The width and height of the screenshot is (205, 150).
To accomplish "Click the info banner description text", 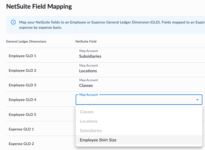I will (112, 25).
